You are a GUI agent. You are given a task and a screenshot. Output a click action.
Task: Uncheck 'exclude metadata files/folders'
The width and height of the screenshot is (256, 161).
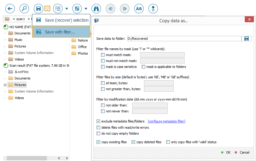pos(98,121)
